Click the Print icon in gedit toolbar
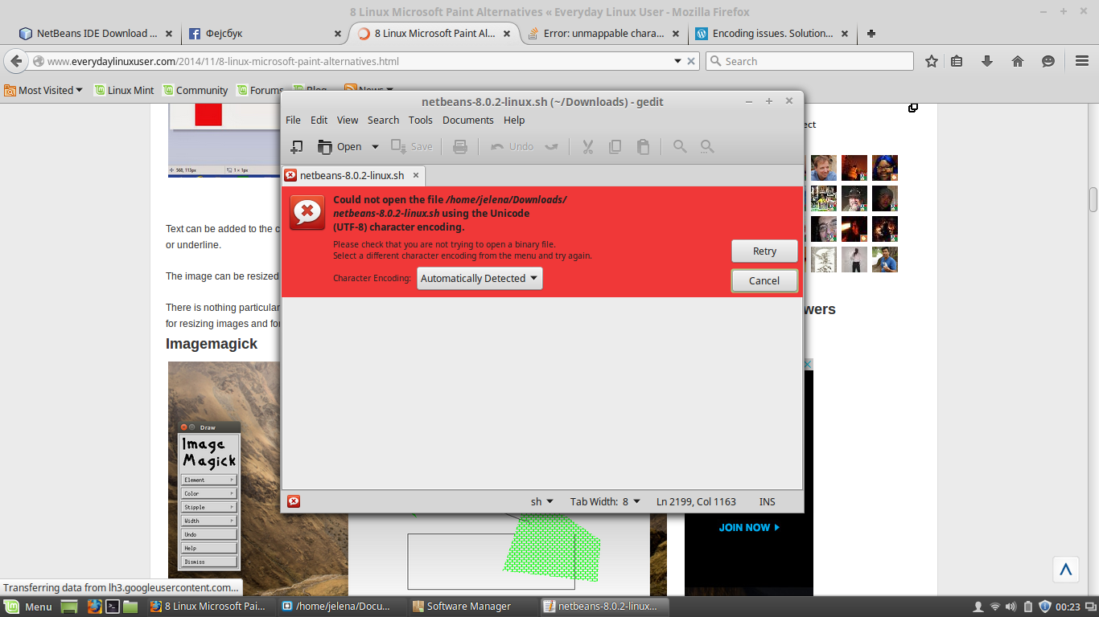The height and width of the screenshot is (617, 1099). (x=460, y=146)
